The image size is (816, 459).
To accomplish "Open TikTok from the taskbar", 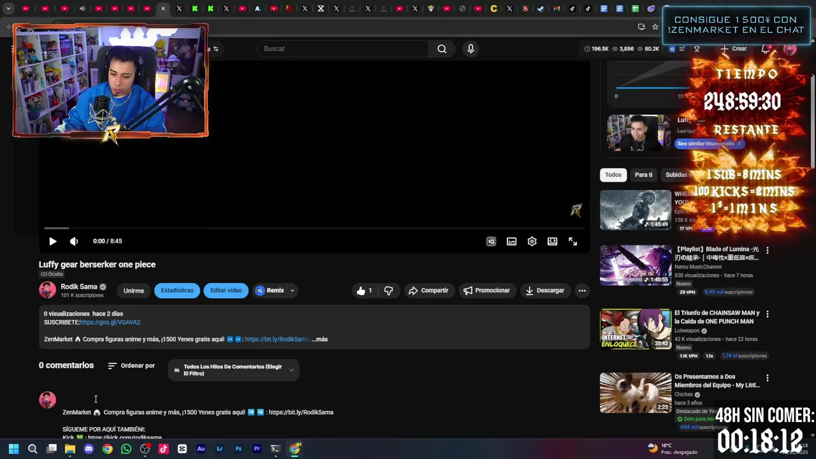I will [163, 449].
